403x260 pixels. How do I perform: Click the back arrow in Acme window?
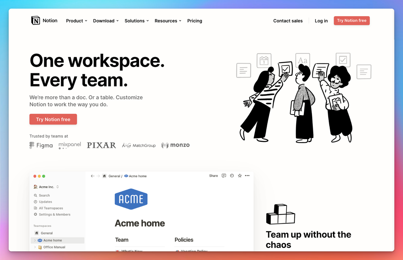pyautogui.click(x=93, y=176)
